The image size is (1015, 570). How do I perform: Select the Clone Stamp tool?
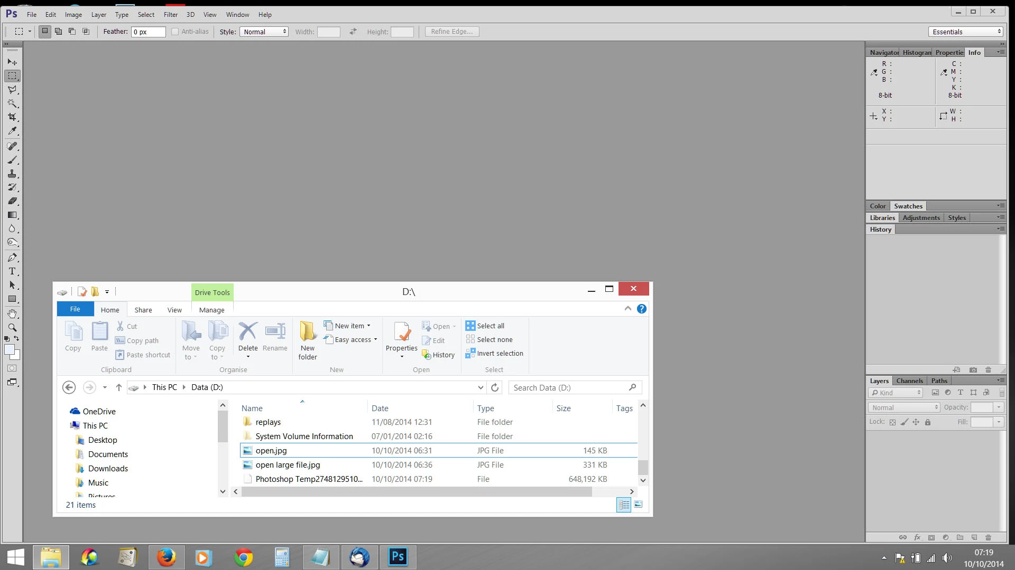coord(12,174)
